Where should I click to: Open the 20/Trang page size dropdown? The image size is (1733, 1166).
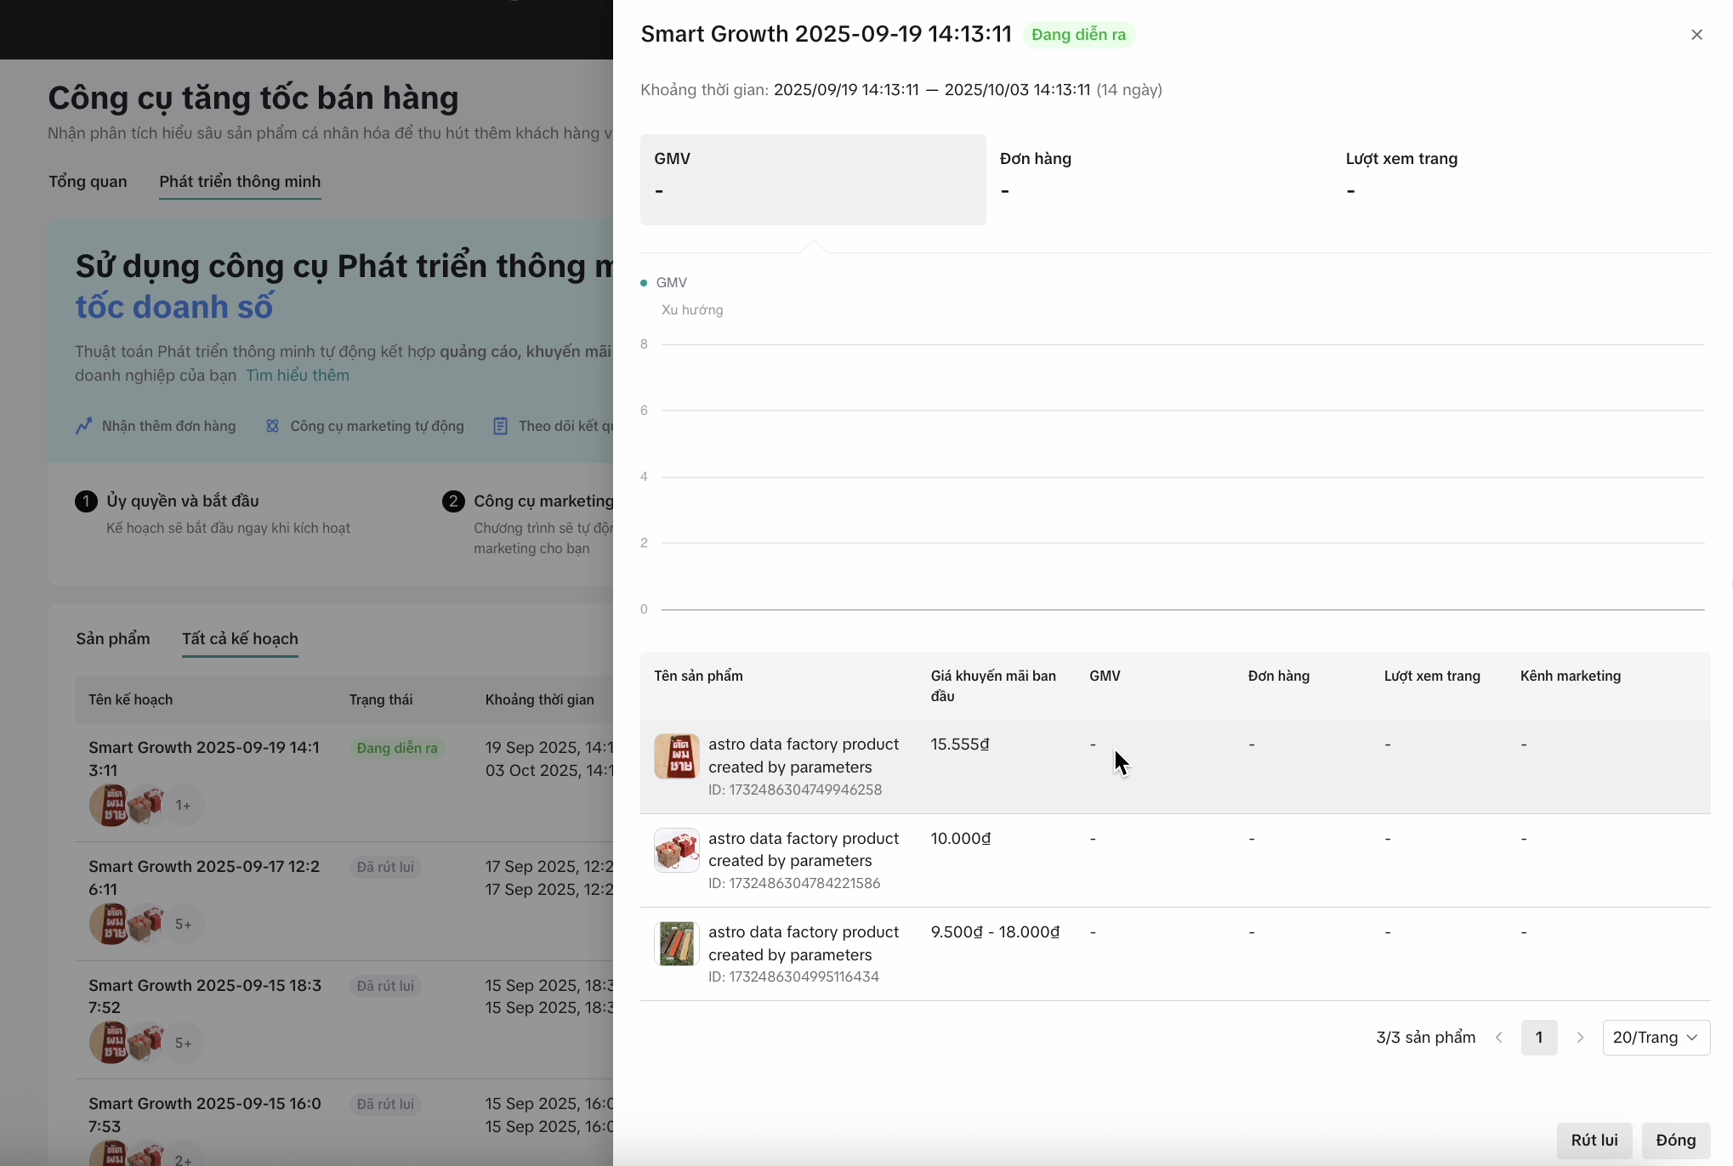click(1655, 1038)
